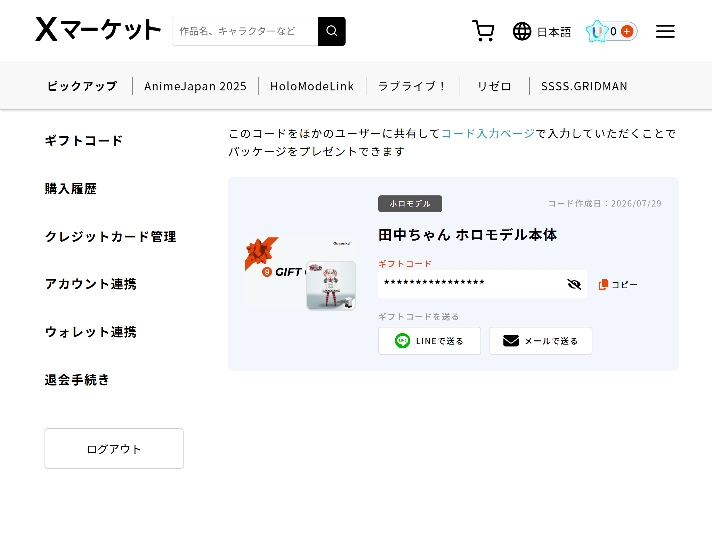
Task: Click the ログアウト button
Action: click(x=114, y=448)
